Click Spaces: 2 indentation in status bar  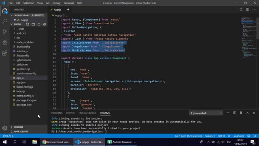[210, 136]
